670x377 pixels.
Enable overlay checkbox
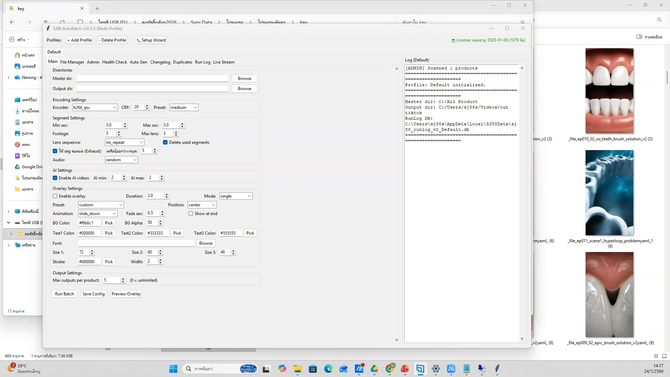pyautogui.click(x=55, y=196)
